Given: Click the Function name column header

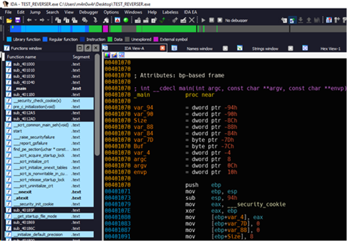Looking at the screenshot, I should pyautogui.click(x=21, y=57).
